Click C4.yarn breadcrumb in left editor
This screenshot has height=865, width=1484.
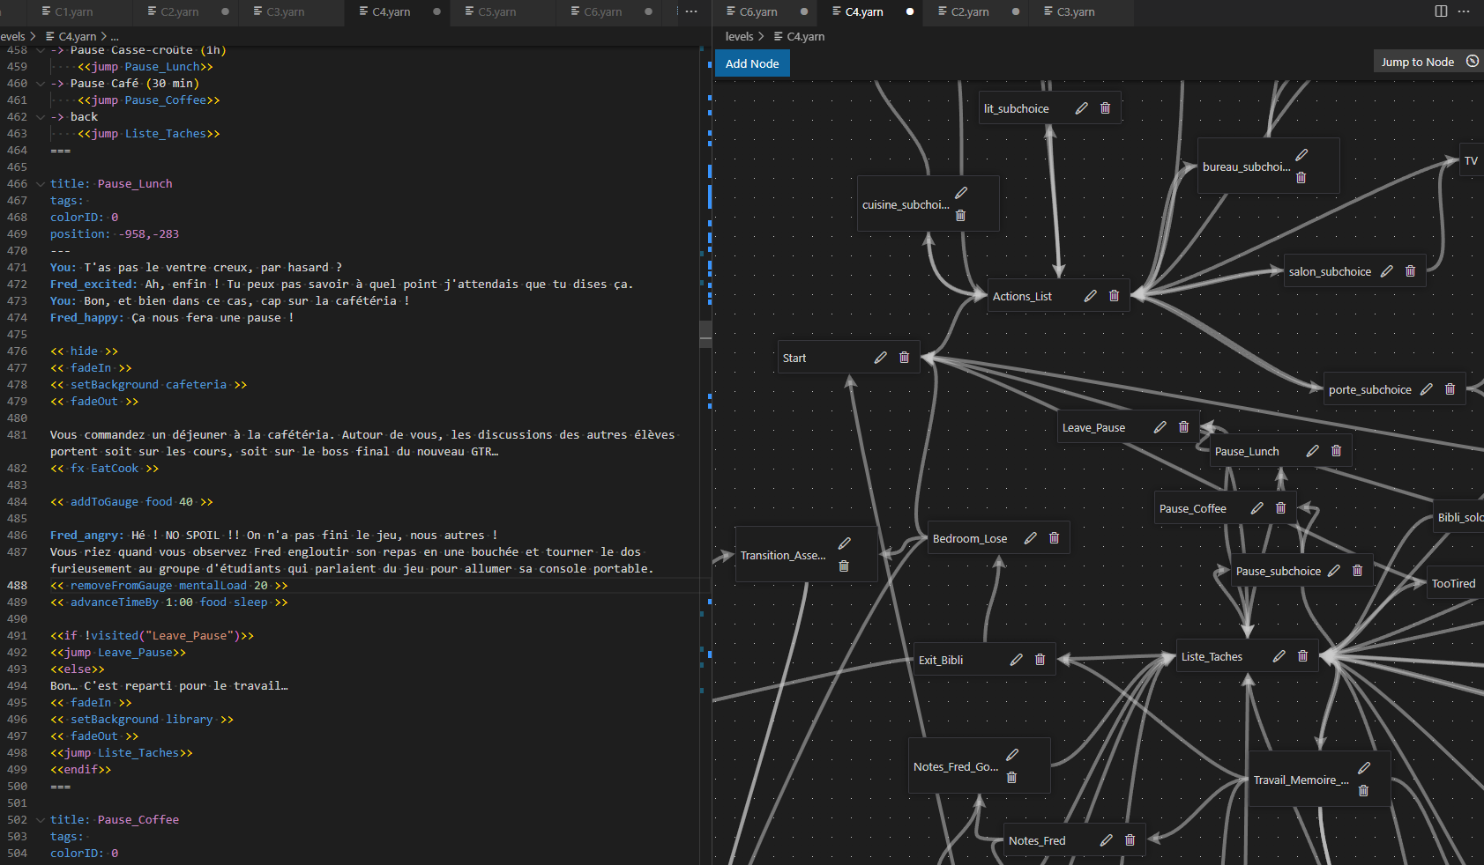pyautogui.click(x=77, y=36)
